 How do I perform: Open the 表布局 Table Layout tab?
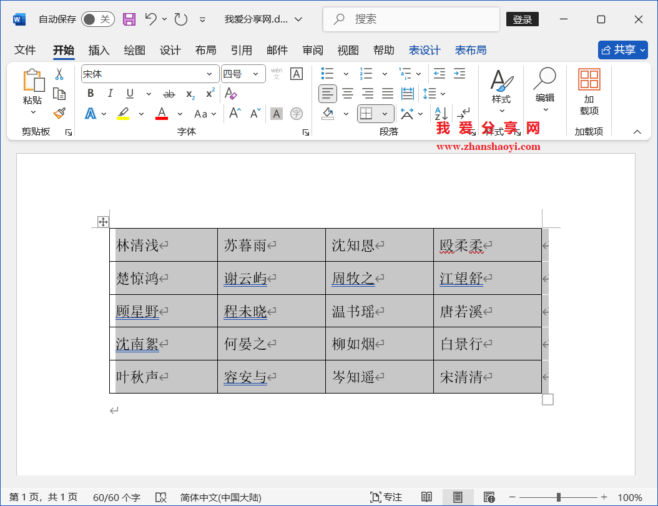coord(471,51)
